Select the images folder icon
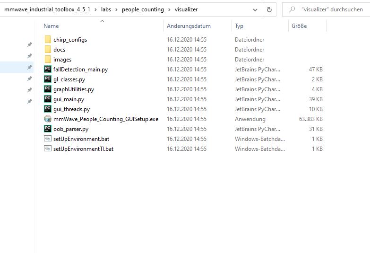 click(x=48, y=59)
